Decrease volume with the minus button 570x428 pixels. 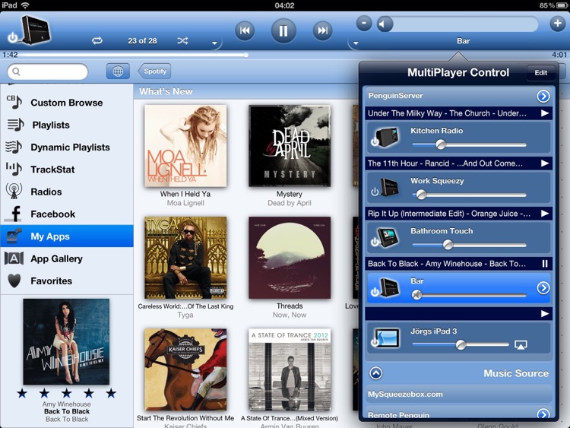364,24
